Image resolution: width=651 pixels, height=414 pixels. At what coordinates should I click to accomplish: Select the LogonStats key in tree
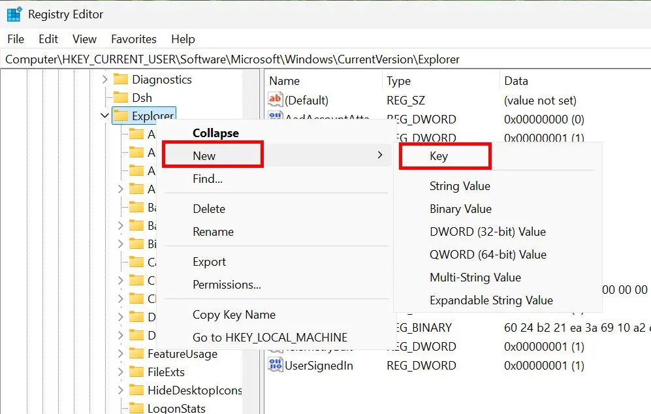176,408
